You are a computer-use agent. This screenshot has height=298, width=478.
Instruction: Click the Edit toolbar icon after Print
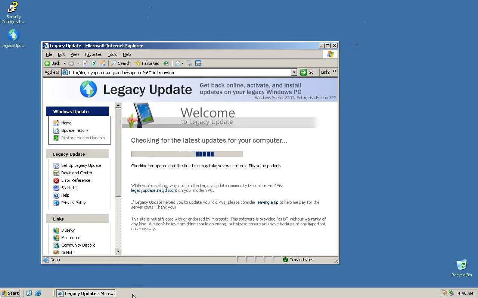198,63
